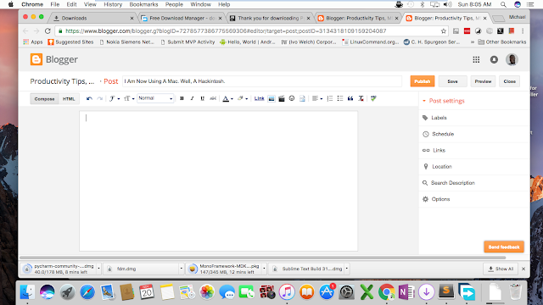Insert an image into the post
This screenshot has height=305, width=543.
271,98
